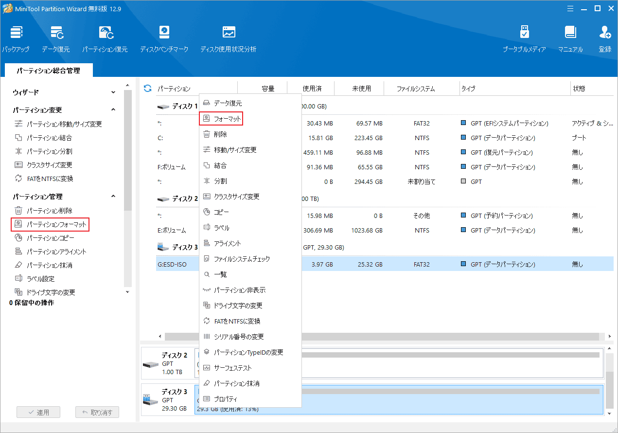Choose アライメント in the context menu
This screenshot has height=433, width=618.
250,243
